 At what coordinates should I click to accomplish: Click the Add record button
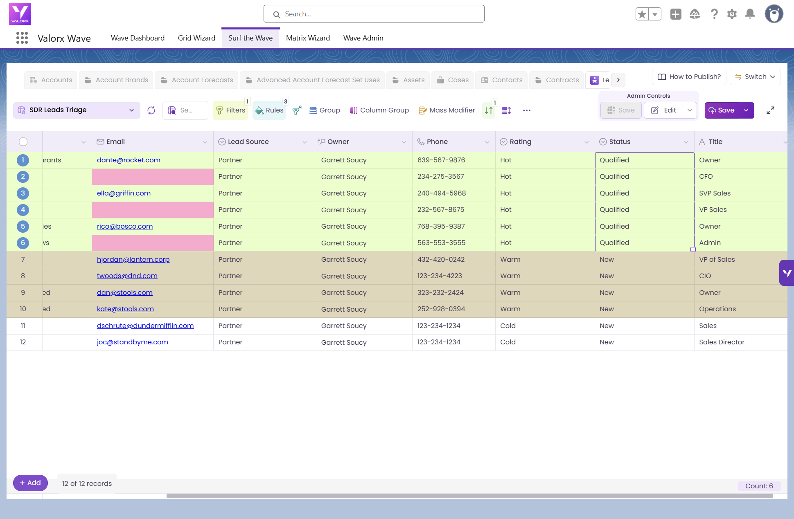tap(30, 483)
